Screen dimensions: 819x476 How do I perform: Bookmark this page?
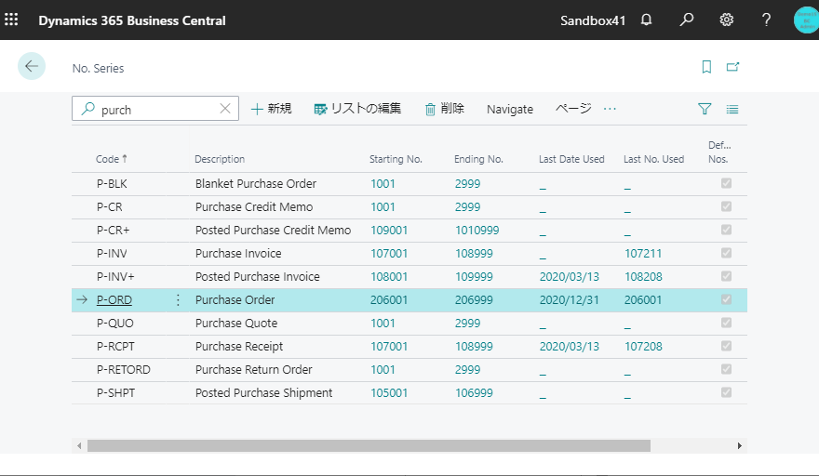(706, 67)
